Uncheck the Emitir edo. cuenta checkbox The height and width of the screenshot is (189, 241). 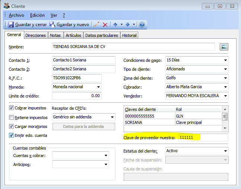point(11,135)
